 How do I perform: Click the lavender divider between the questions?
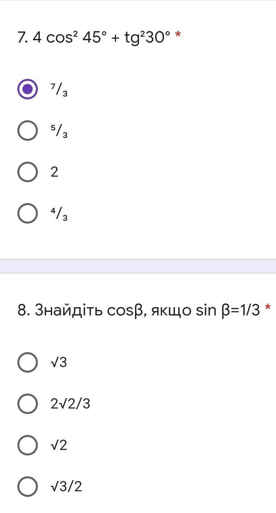point(138,266)
